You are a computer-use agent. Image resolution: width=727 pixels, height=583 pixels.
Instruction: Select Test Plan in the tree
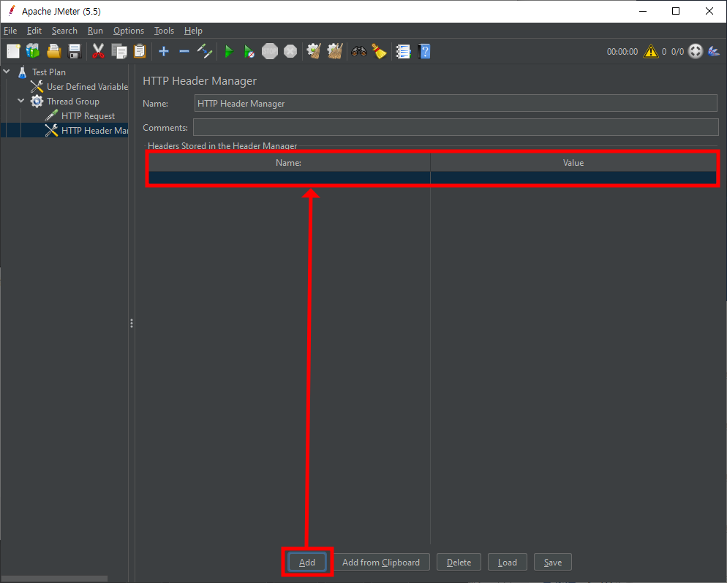[49, 72]
